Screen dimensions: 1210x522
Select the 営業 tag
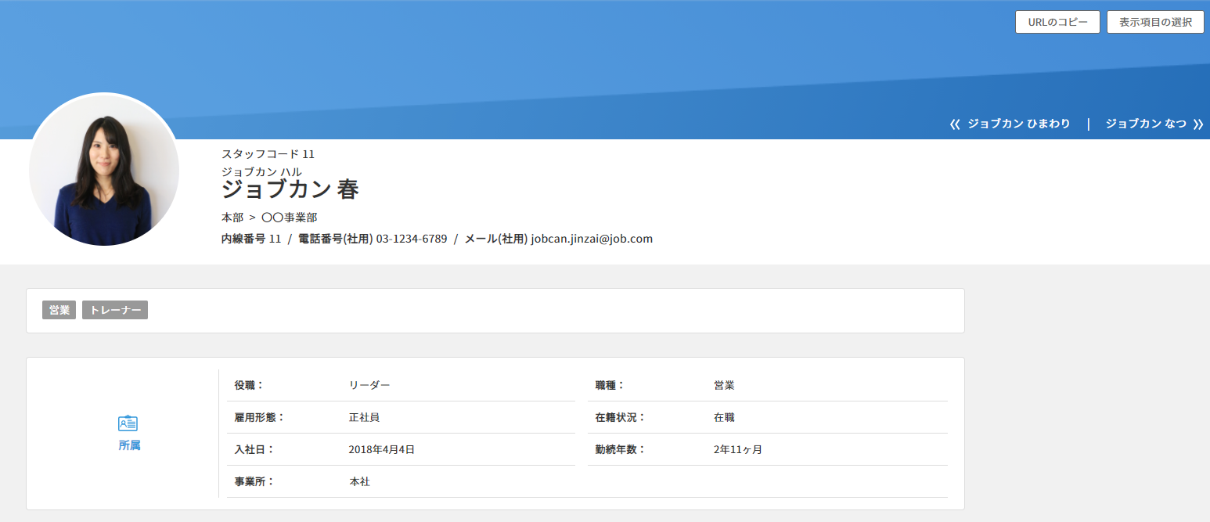click(59, 310)
